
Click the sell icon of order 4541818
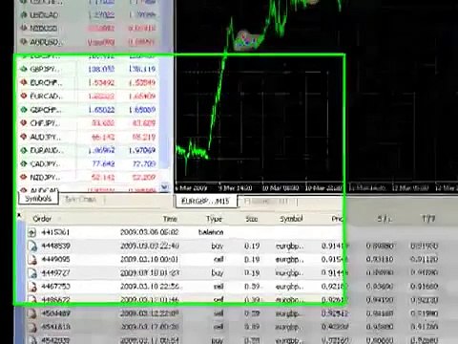pos(31,327)
